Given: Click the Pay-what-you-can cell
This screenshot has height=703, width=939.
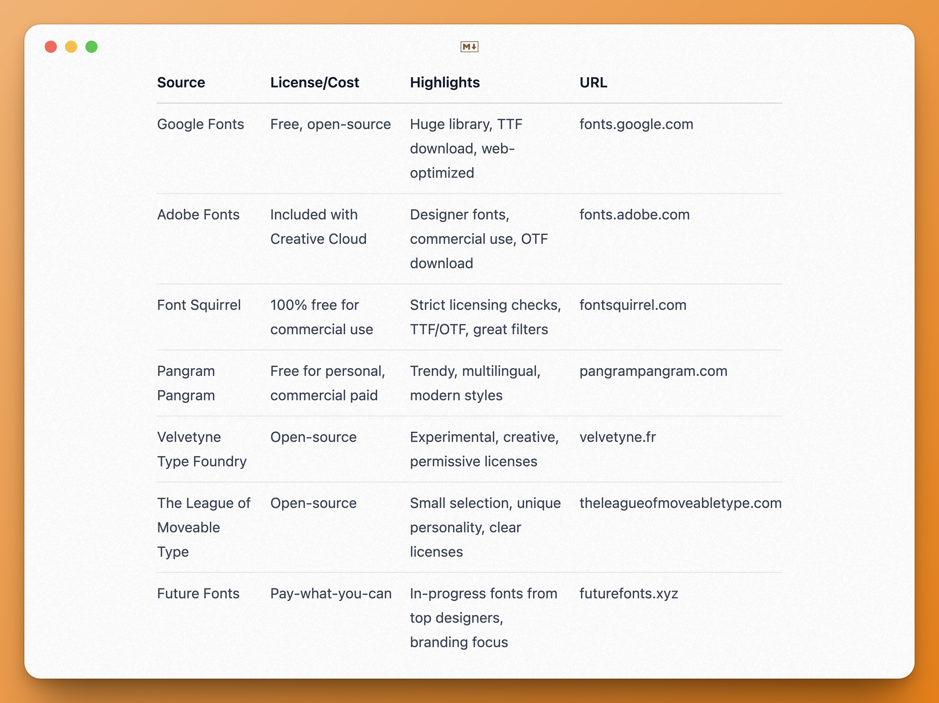Looking at the screenshot, I should (x=331, y=594).
